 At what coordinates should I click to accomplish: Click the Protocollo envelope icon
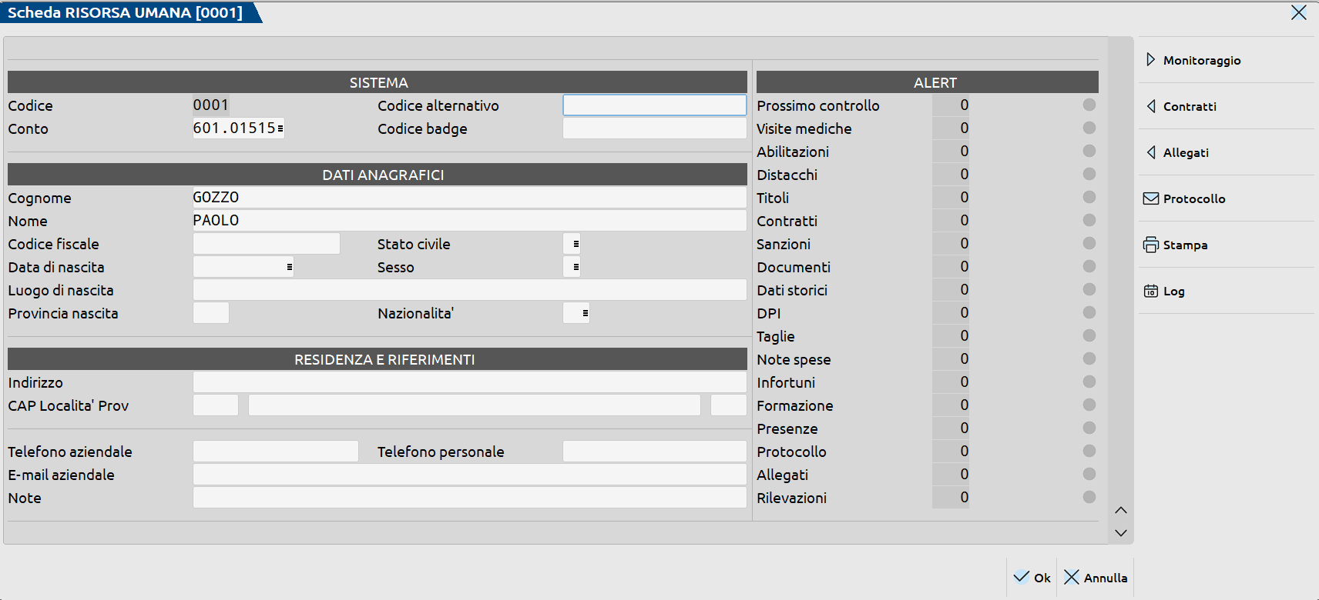1150,198
